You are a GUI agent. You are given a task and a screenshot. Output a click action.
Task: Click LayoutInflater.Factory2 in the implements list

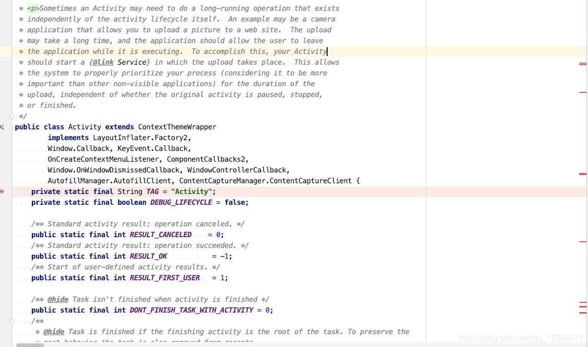[140, 138]
